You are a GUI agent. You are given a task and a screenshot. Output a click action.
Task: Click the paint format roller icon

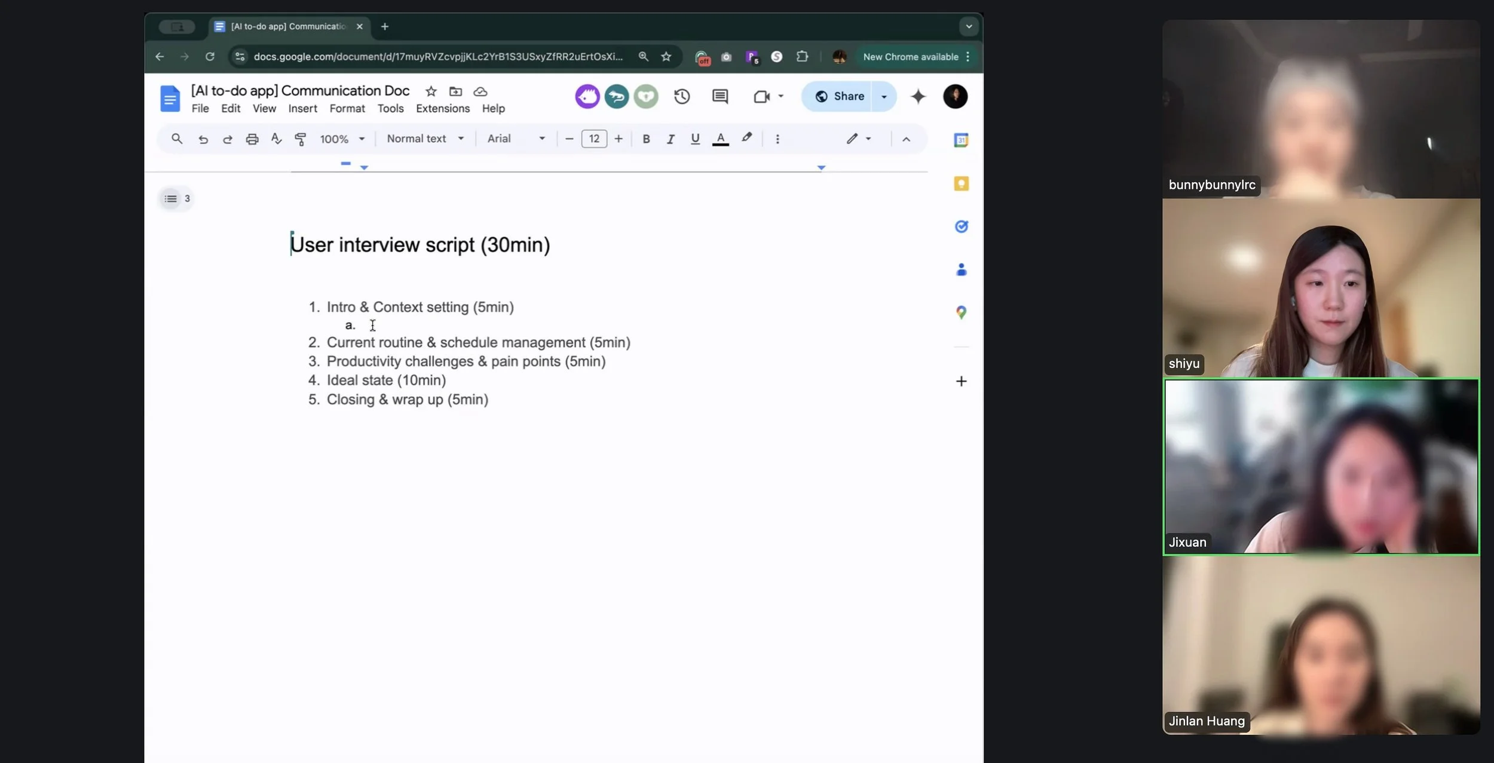301,139
